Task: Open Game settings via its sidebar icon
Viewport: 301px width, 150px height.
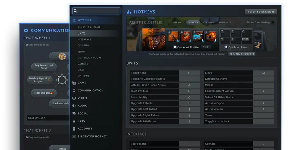Action: [74, 83]
